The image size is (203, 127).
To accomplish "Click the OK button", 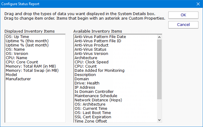I will (183, 15).
